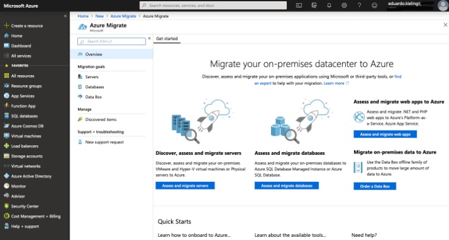Open portal settings gear icon
Viewport: 449px width, 240px height.
[x=345, y=5]
